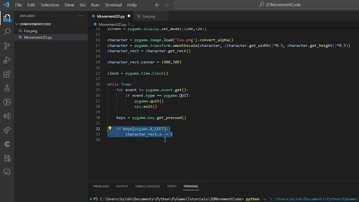Open the Go menu
Screen dimensions: 359x202
82,5
